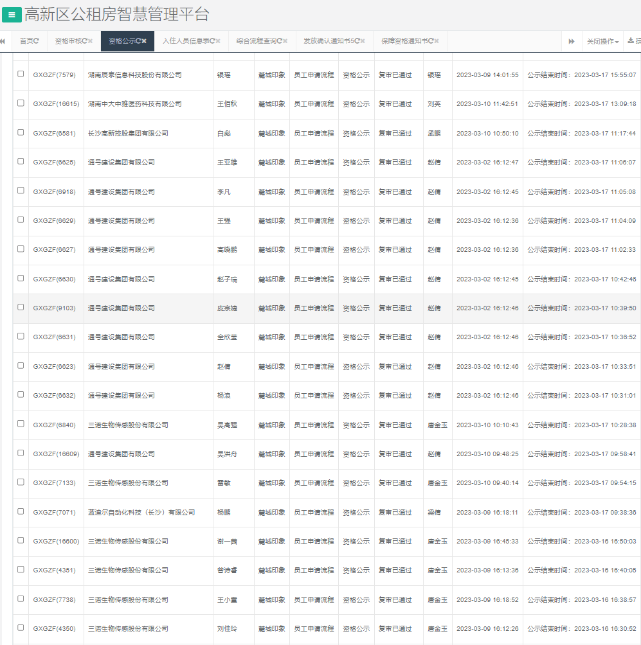Refresh the 首页 tab via its reload icon

click(37, 41)
